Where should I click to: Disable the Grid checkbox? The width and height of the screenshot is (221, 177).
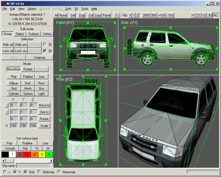coord(25,172)
